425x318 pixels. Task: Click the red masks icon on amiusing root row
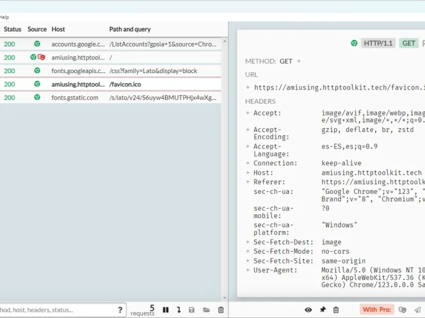click(x=41, y=57)
